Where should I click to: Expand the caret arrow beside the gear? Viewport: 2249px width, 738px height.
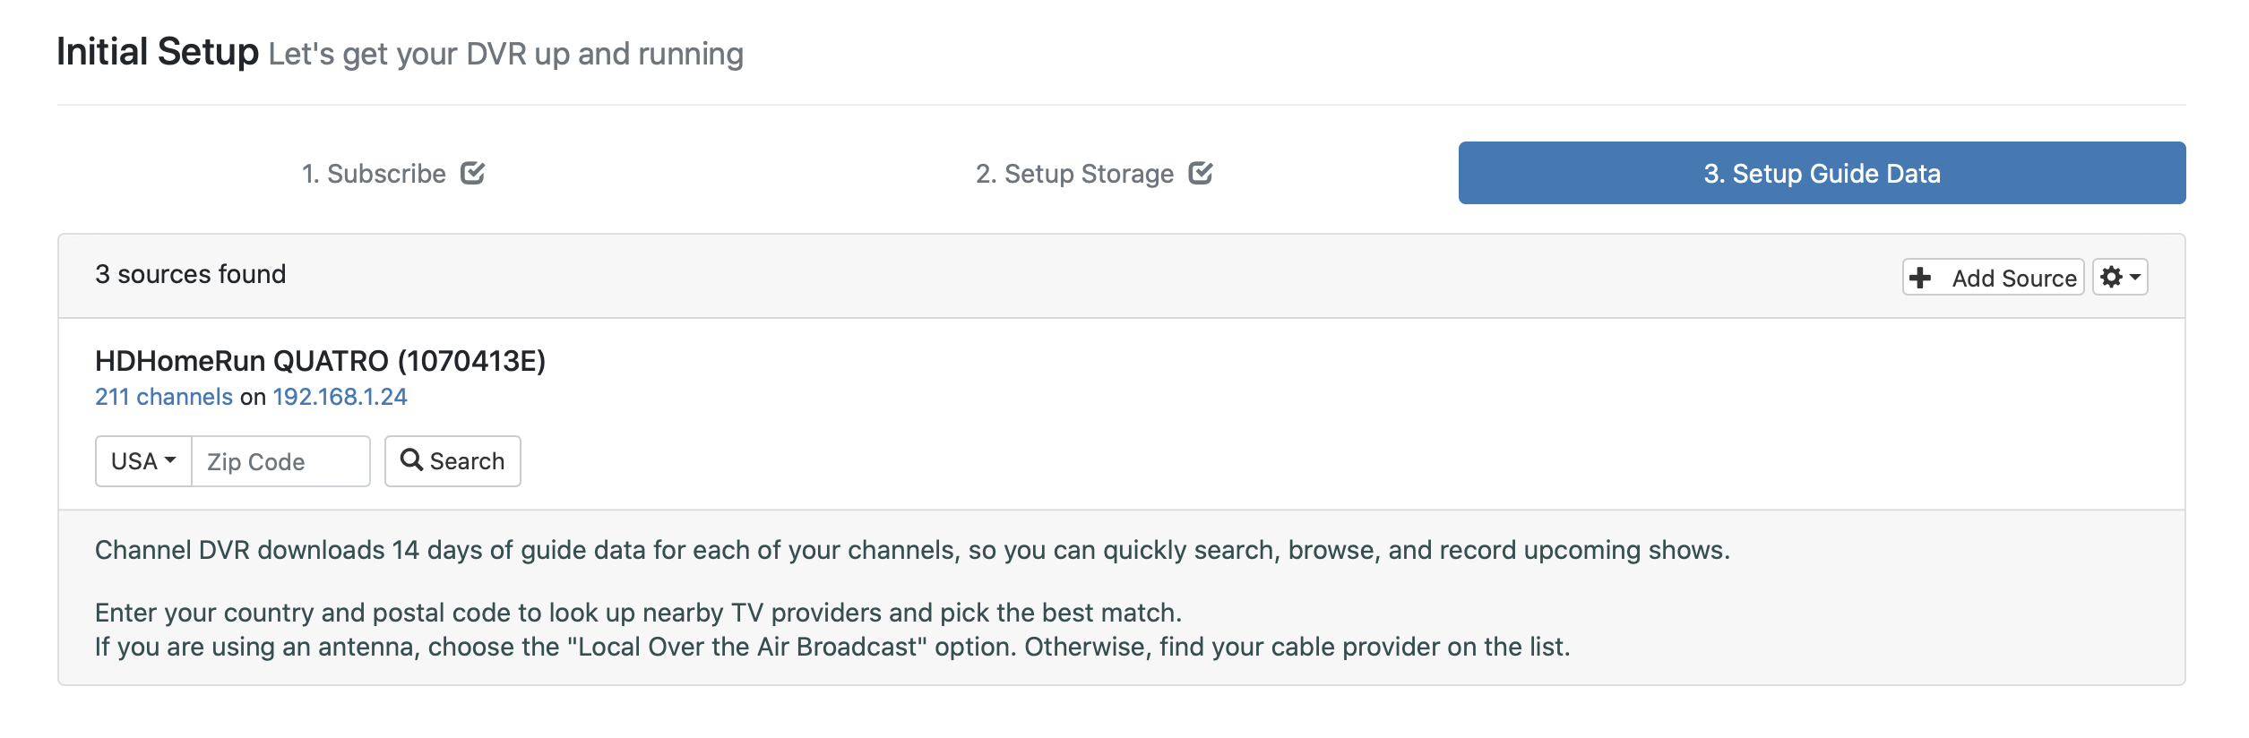2135,277
